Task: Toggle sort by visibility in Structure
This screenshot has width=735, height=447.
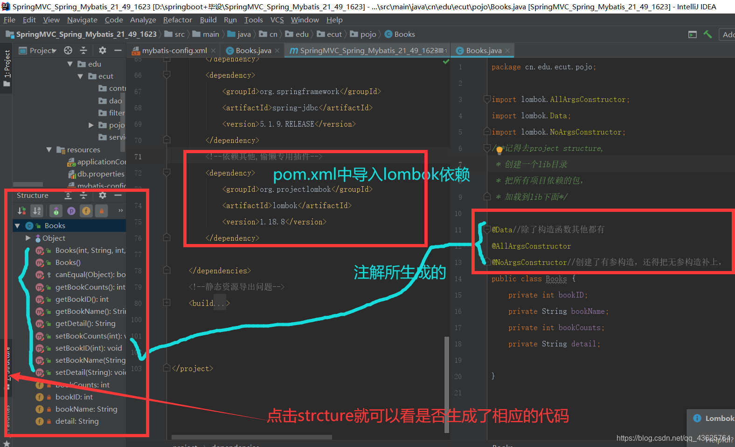Action: [x=22, y=211]
